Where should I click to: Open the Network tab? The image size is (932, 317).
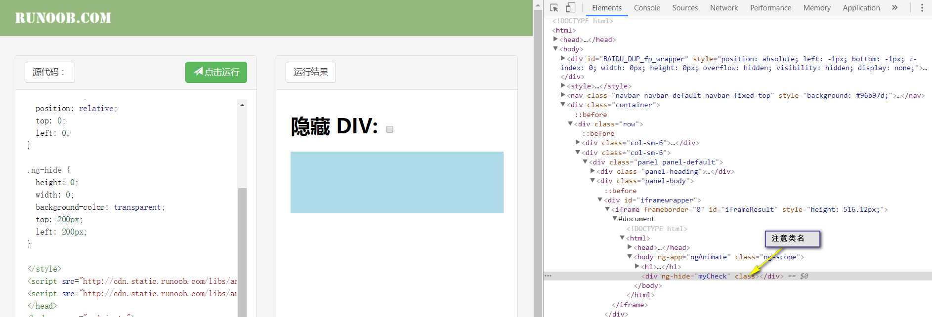(724, 8)
